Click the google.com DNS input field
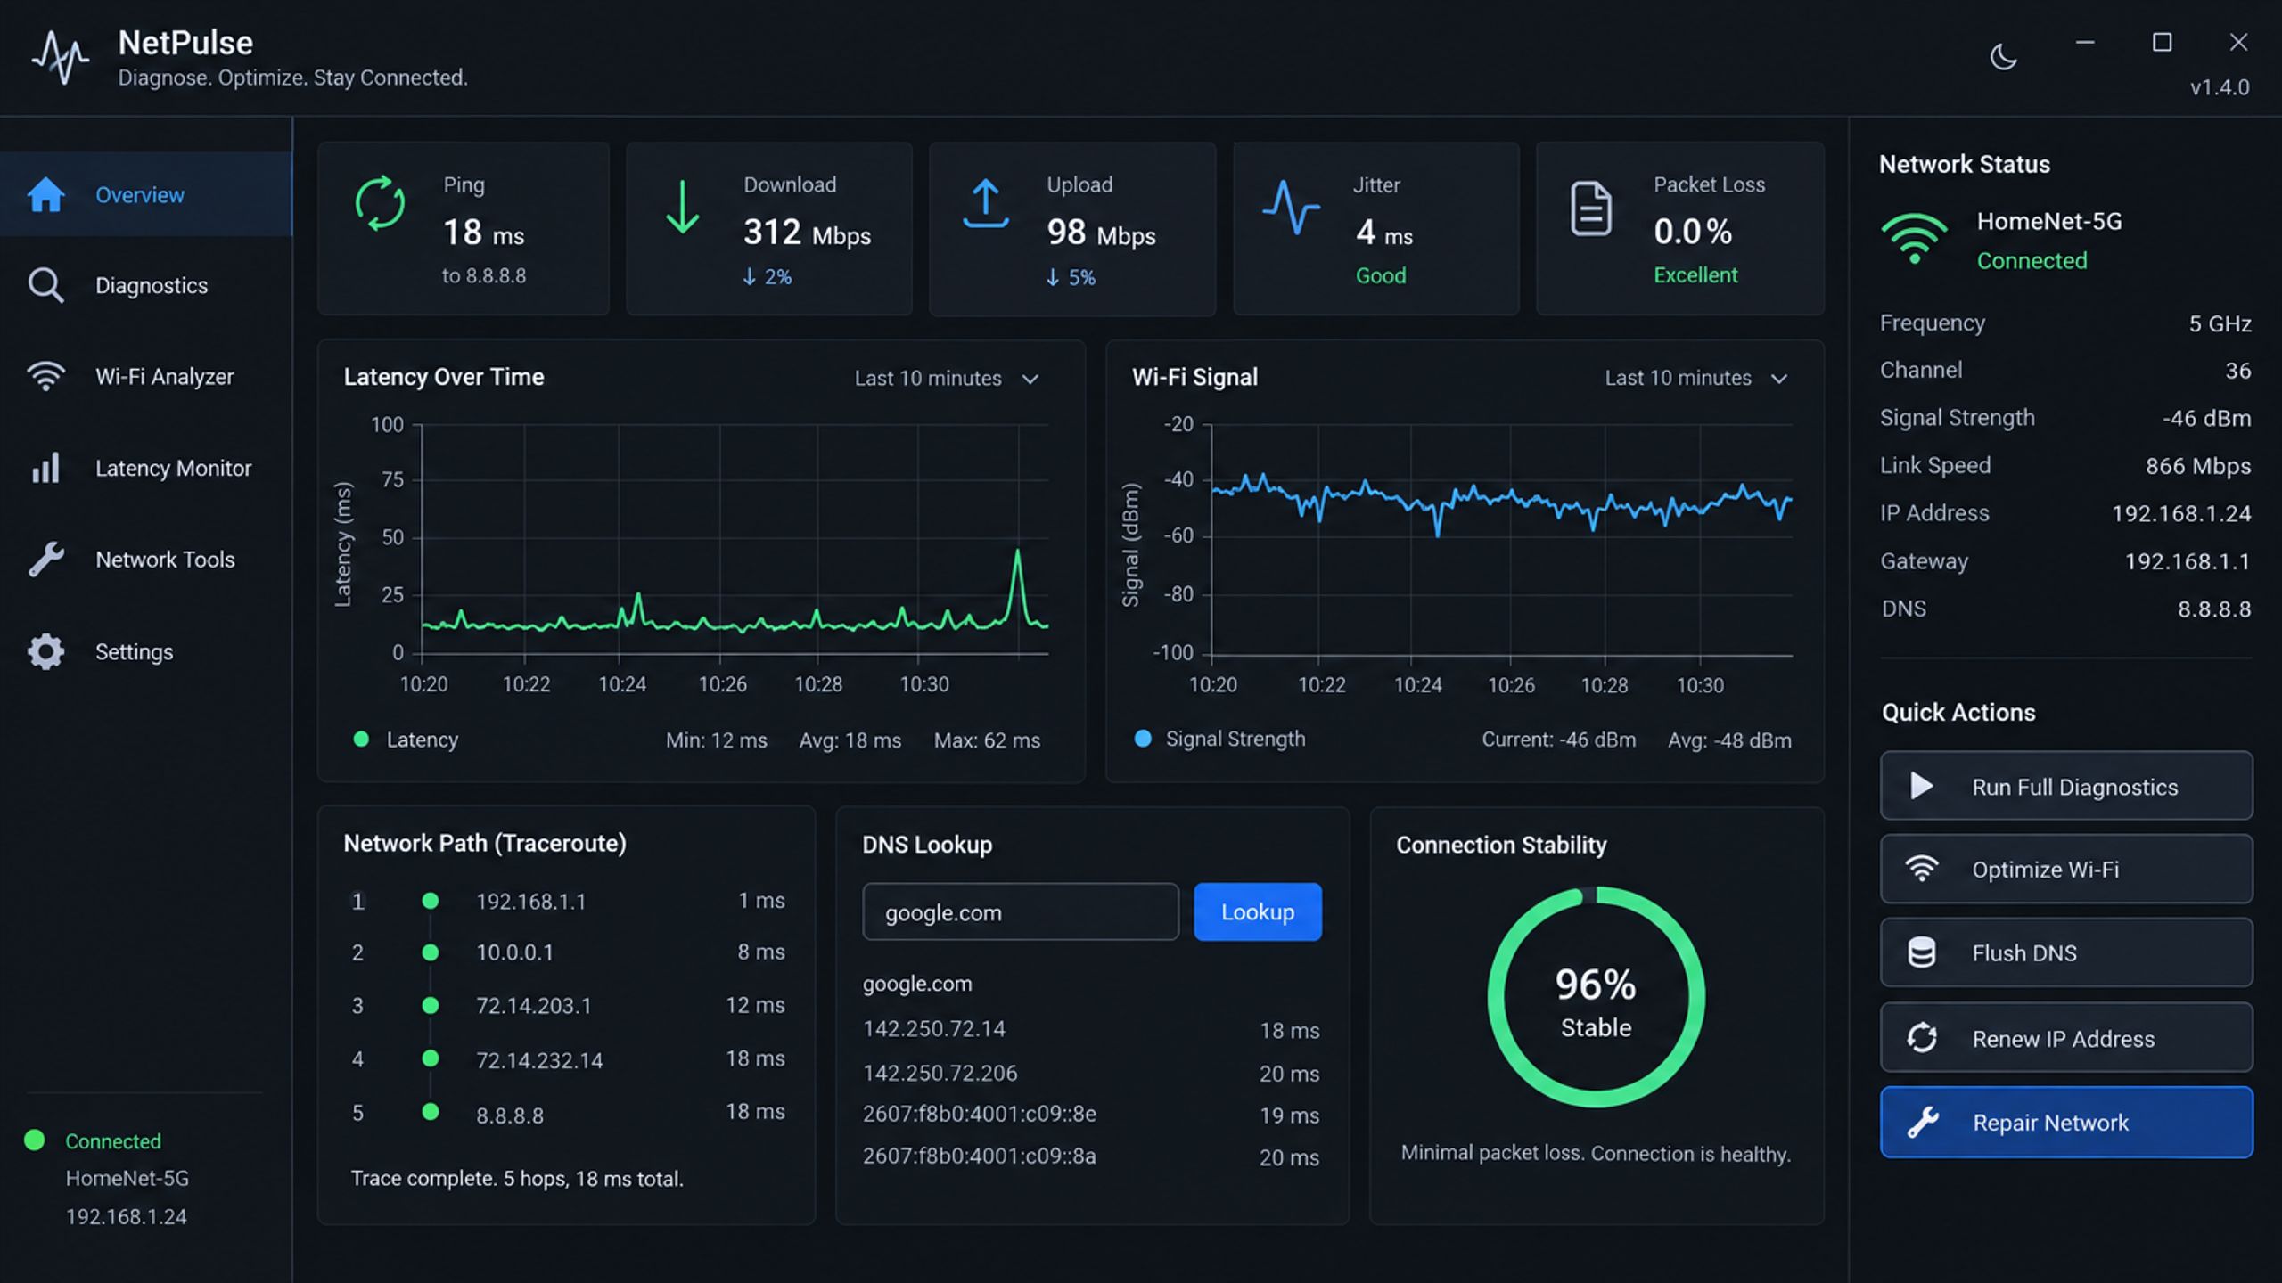 [x=1021, y=911]
